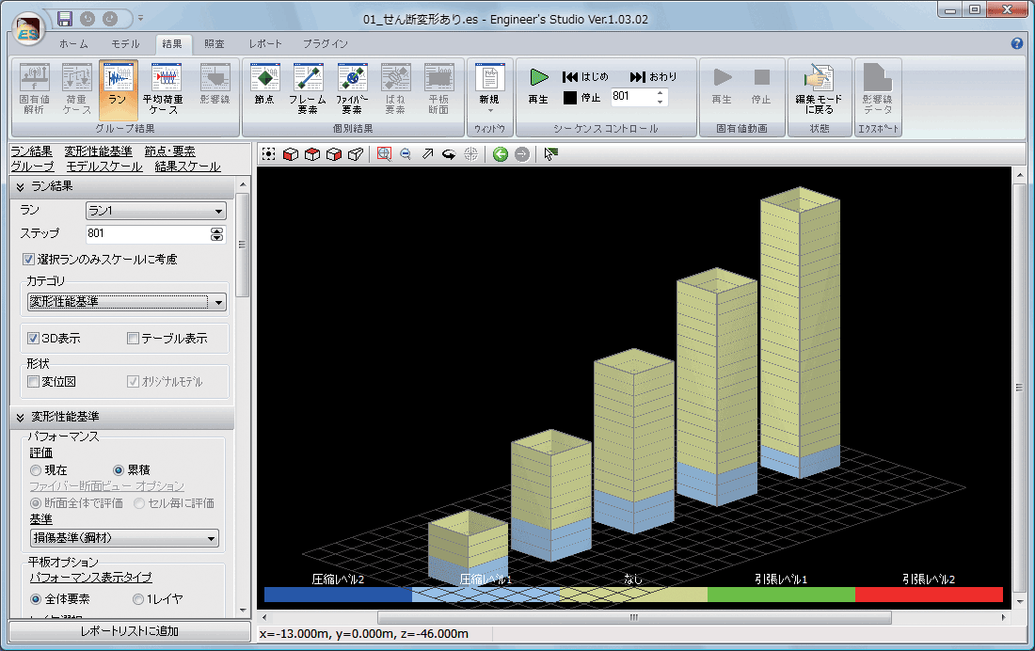
Task: Click the レポートリストに追加 button
Action: pos(129,631)
